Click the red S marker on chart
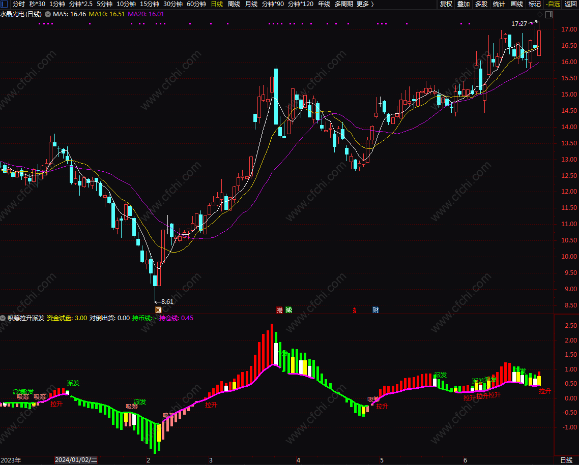The image size is (579, 465). (x=355, y=311)
